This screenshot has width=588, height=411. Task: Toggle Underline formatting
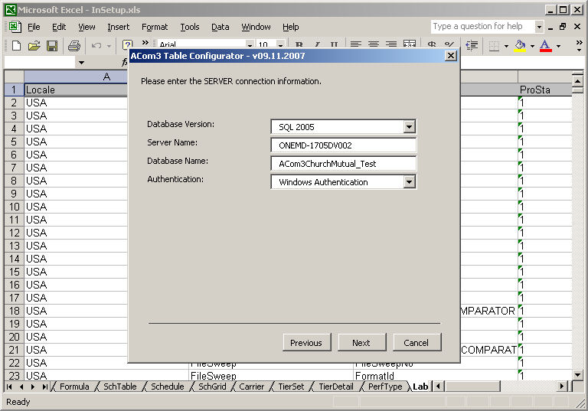pos(334,45)
